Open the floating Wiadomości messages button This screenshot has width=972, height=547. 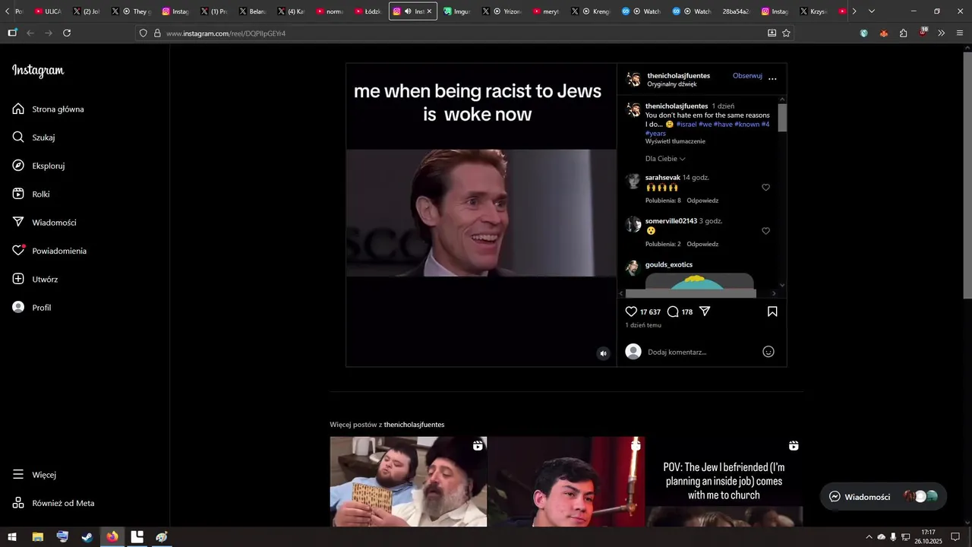coord(883,497)
